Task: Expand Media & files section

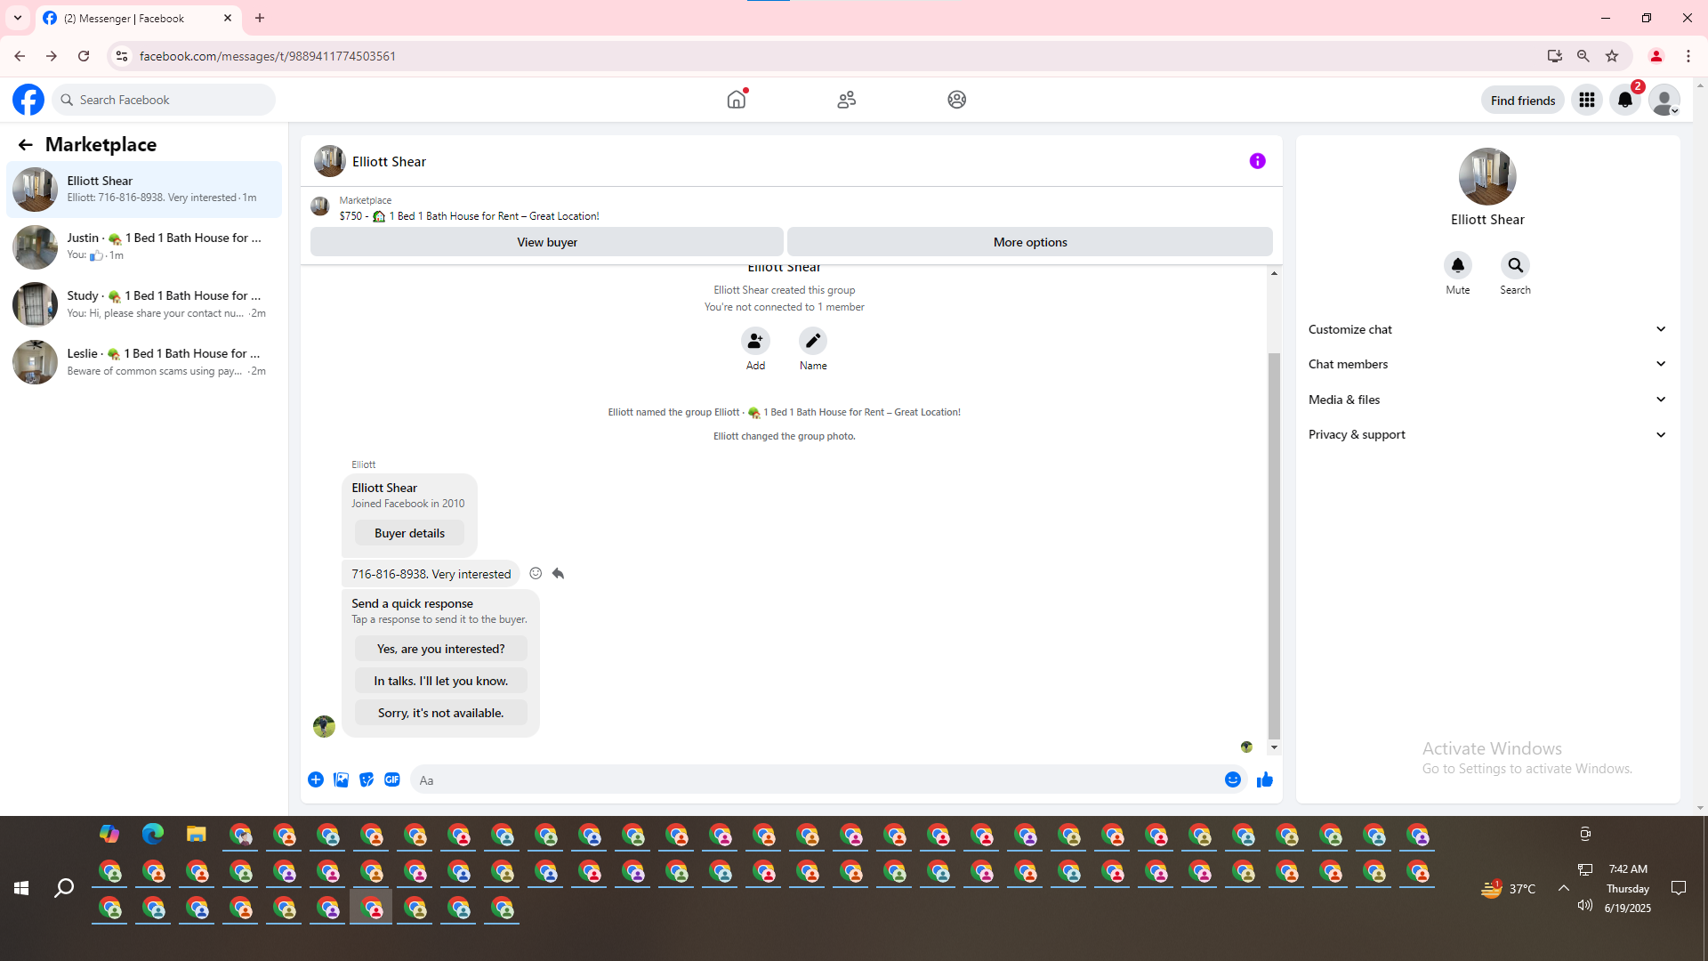Action: 1487,400
